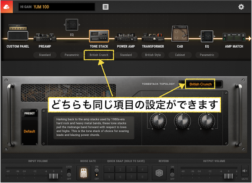Open the preset list menu icon
This screenshot has height=183, width=252.
coord(105,7)
